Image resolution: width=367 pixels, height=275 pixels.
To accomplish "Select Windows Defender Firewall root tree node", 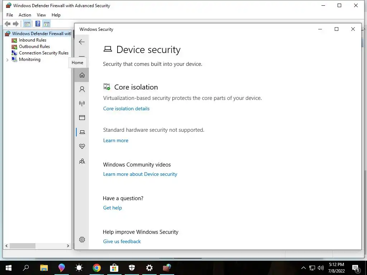I will click(42, 34).
